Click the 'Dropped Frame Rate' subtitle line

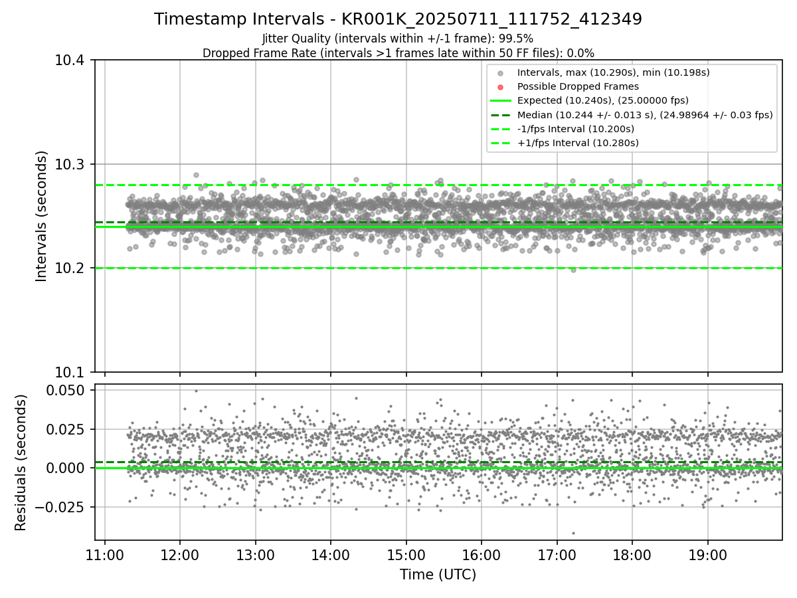coord(398,53)
